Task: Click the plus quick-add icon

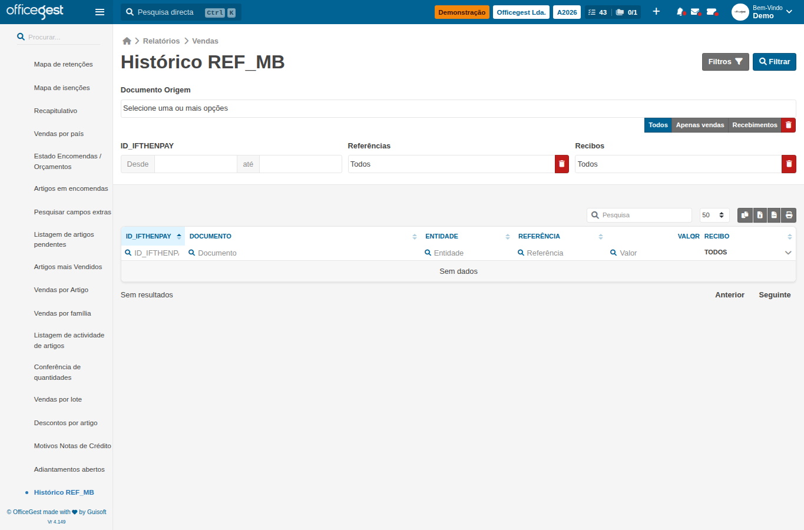Action: tap(656, 12)
